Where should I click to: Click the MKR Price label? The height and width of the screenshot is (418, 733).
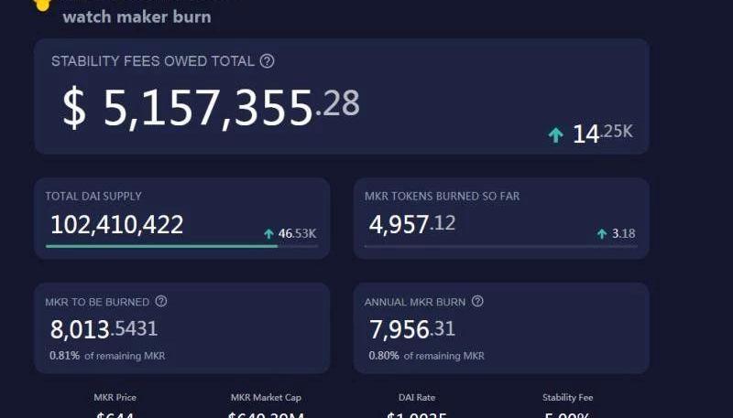click(115, 398)
